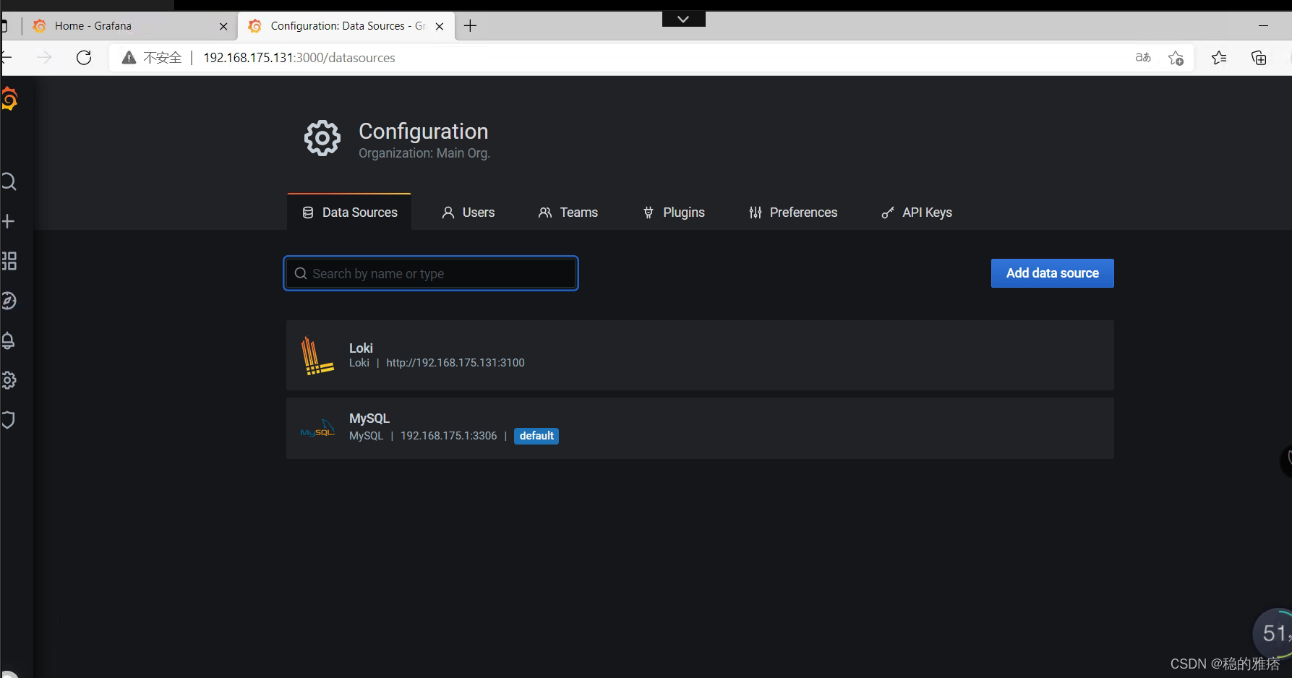Click the browser forward arrow
The height and width of the screenshot is (678, 1292).
tap(45, 58)
